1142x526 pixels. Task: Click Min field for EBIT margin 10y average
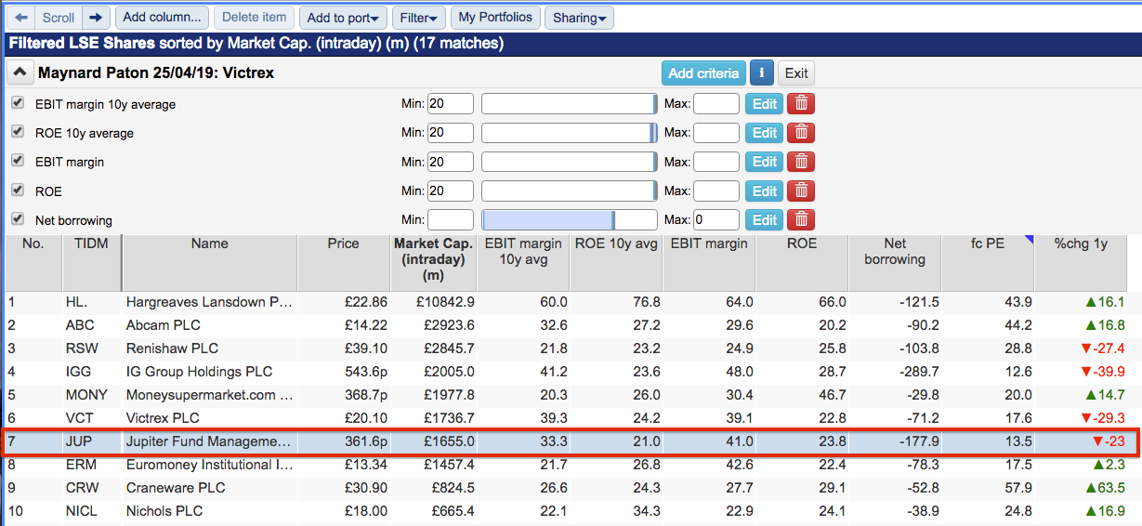tap(451, 104)
